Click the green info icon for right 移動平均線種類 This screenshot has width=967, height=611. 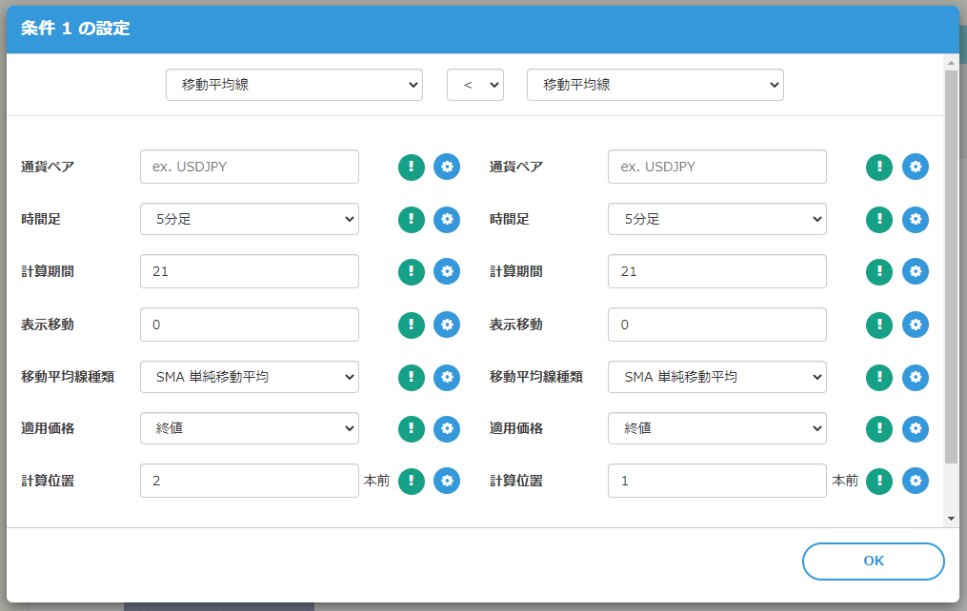pos(878,377)
